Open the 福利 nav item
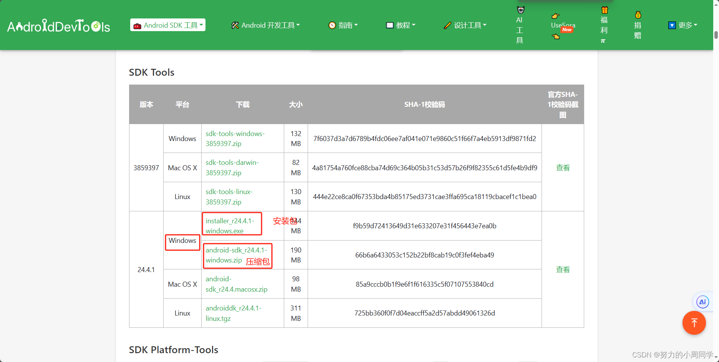 click(x=604, y=25)
